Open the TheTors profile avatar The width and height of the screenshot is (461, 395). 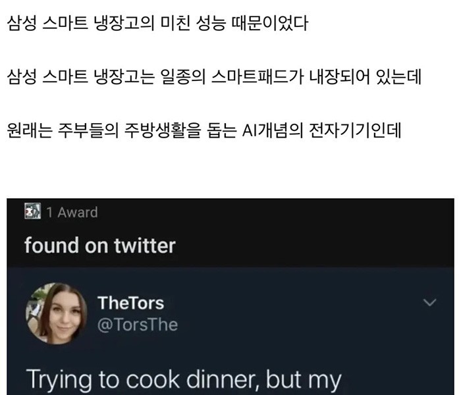56,313
